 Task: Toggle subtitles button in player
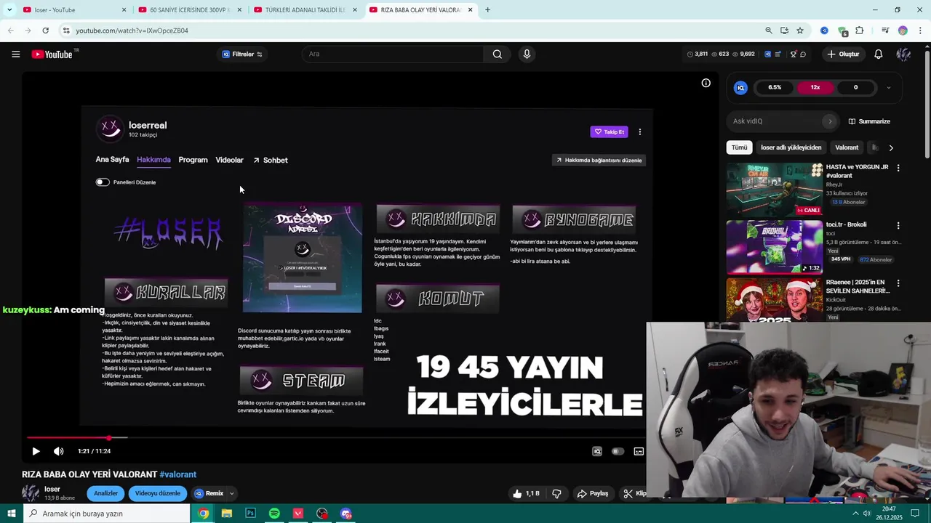tap(639, 451)
